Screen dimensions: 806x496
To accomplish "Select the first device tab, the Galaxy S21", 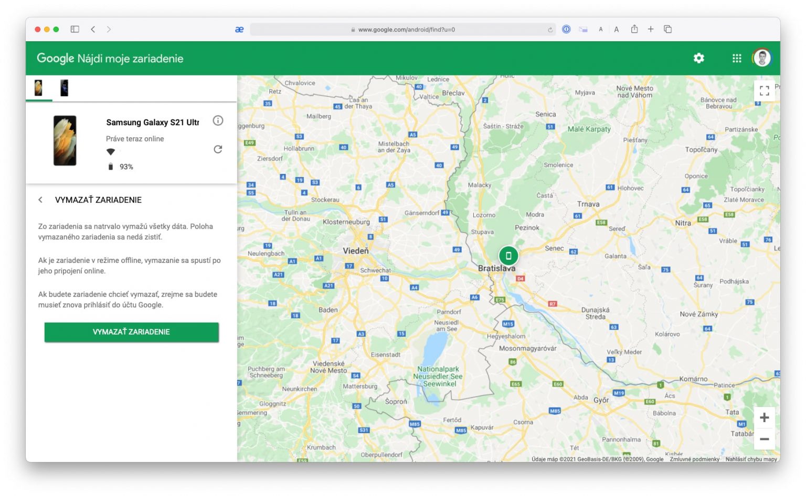I will (x=39, y=88).
